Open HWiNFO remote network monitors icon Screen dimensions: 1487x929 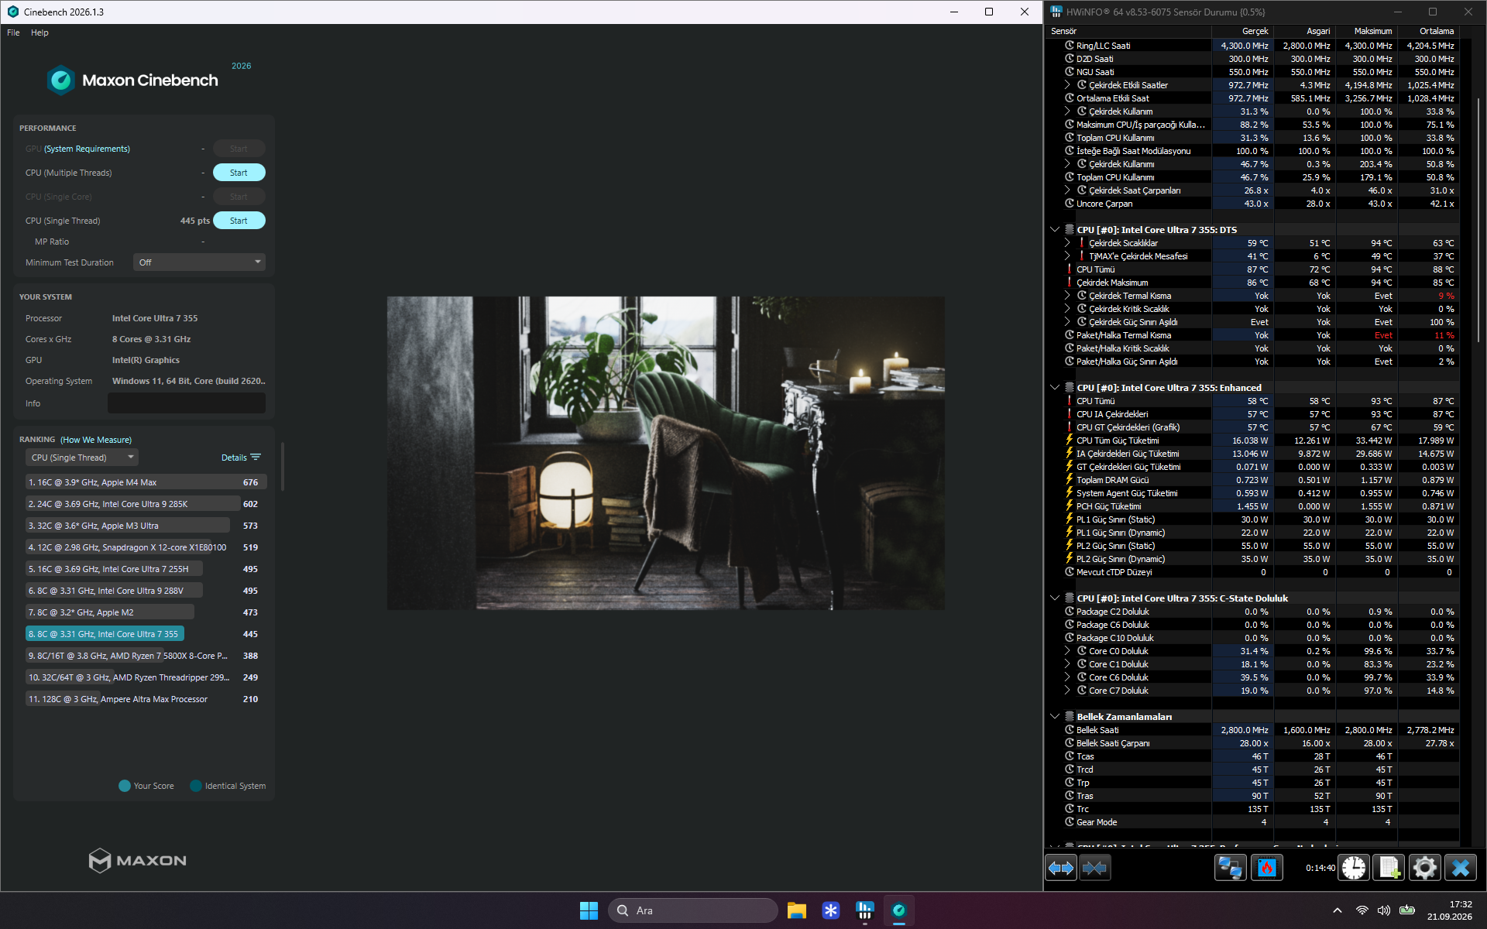point(1230,868)
